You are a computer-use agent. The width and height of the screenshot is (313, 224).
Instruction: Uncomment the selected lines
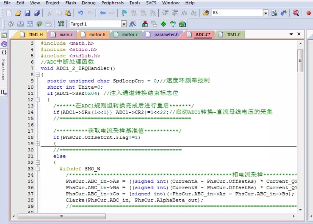(193, 13)
